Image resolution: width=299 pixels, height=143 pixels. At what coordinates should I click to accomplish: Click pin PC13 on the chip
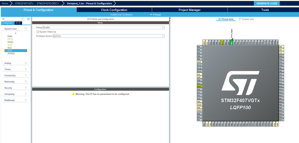click(x=200, y=65)
